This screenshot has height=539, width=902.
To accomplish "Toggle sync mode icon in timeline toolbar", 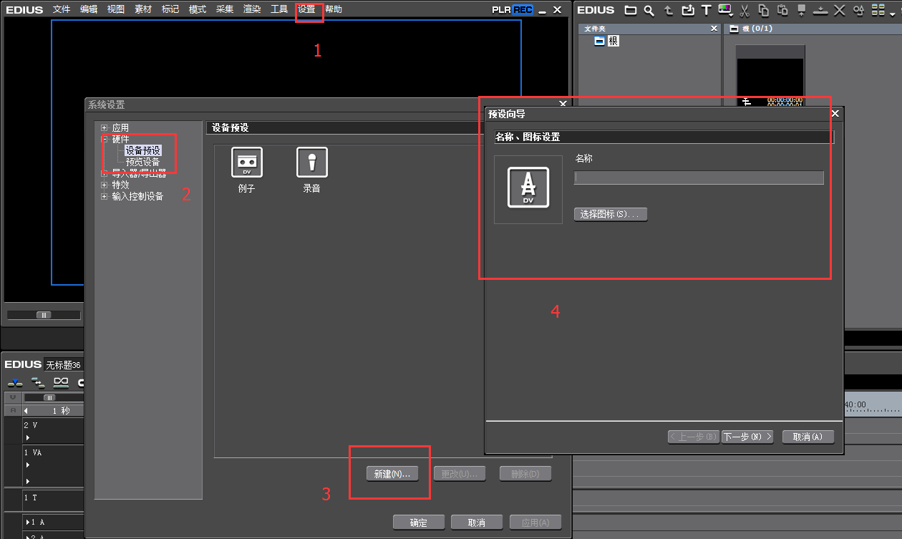I will (x=37, y=383).
